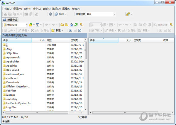Sort local files by 类型 column
This screenshot has width=176, height=125.
[57, 40]
